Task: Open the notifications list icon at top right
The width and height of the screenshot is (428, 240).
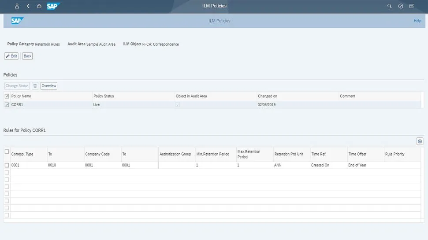Action: pos(412,6)
